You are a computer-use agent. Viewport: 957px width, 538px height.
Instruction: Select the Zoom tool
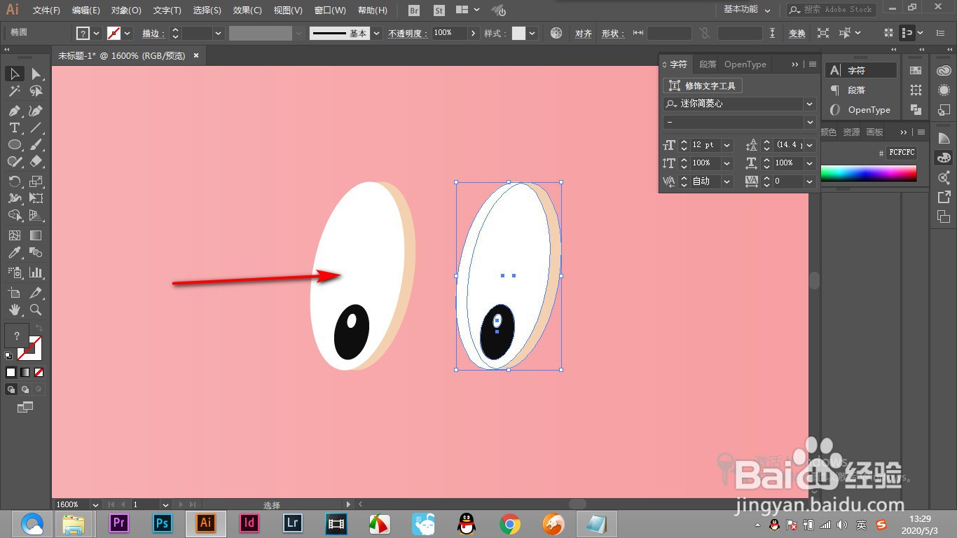coord(36,310)
